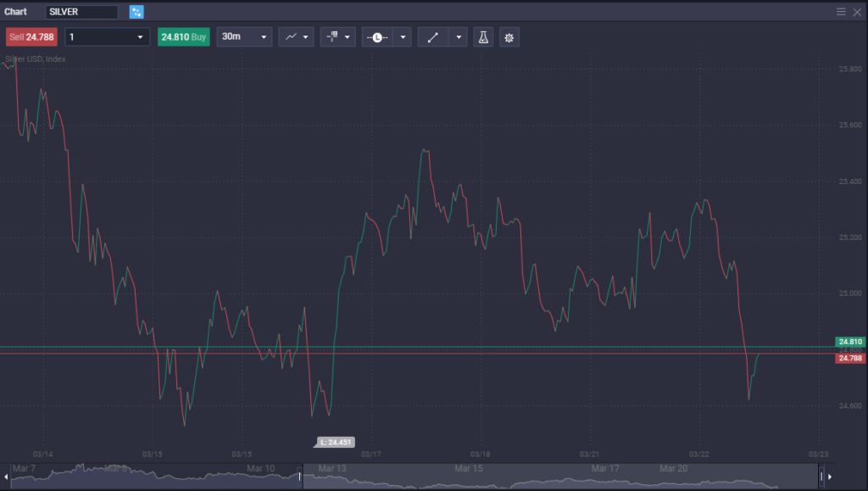Viewport: 868px width, 491px height.
Task: Click the blue instrument search icon beside SILVER
Action: [135, 12]
